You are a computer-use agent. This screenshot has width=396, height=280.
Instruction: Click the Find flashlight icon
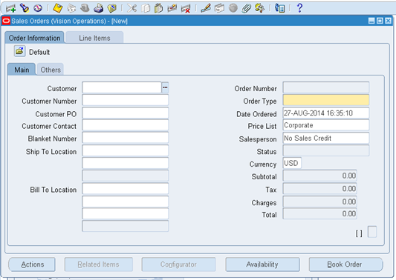[25, 8]
